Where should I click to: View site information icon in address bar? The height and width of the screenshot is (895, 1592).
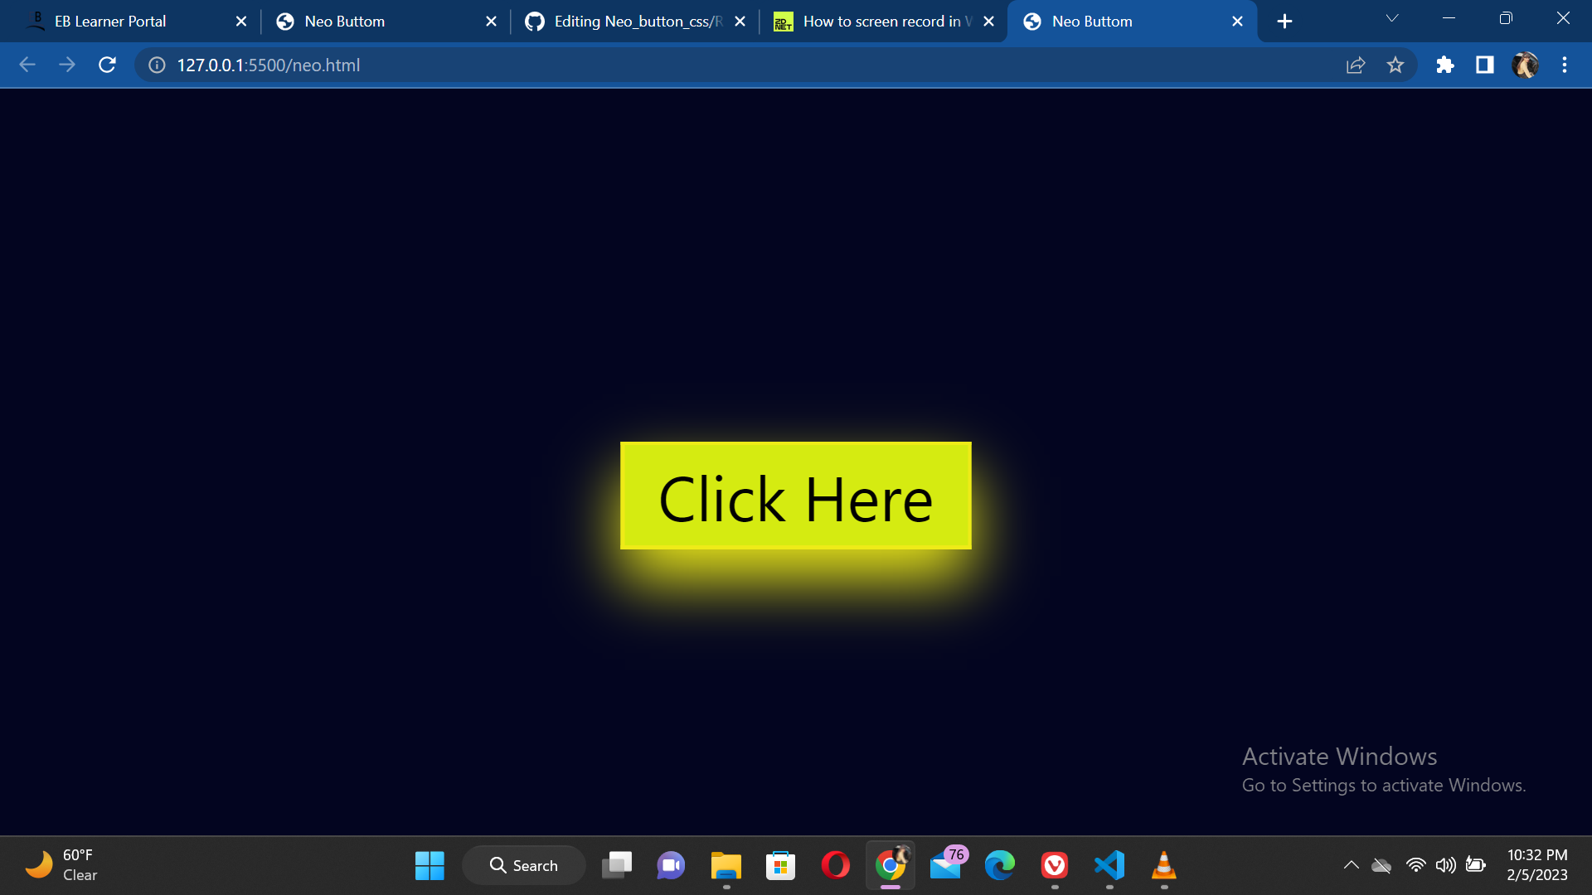[157, 65]
